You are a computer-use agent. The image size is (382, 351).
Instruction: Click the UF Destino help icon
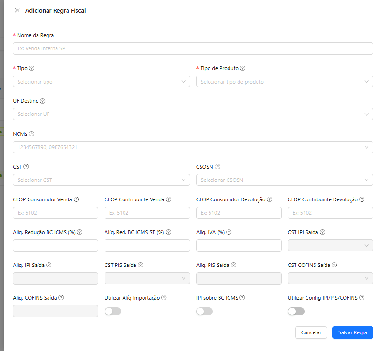pos(43,101)
